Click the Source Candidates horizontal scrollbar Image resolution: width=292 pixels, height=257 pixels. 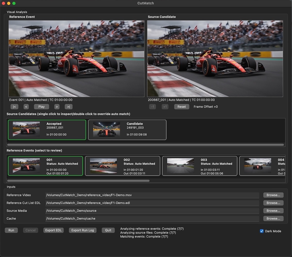click(145, 145)
